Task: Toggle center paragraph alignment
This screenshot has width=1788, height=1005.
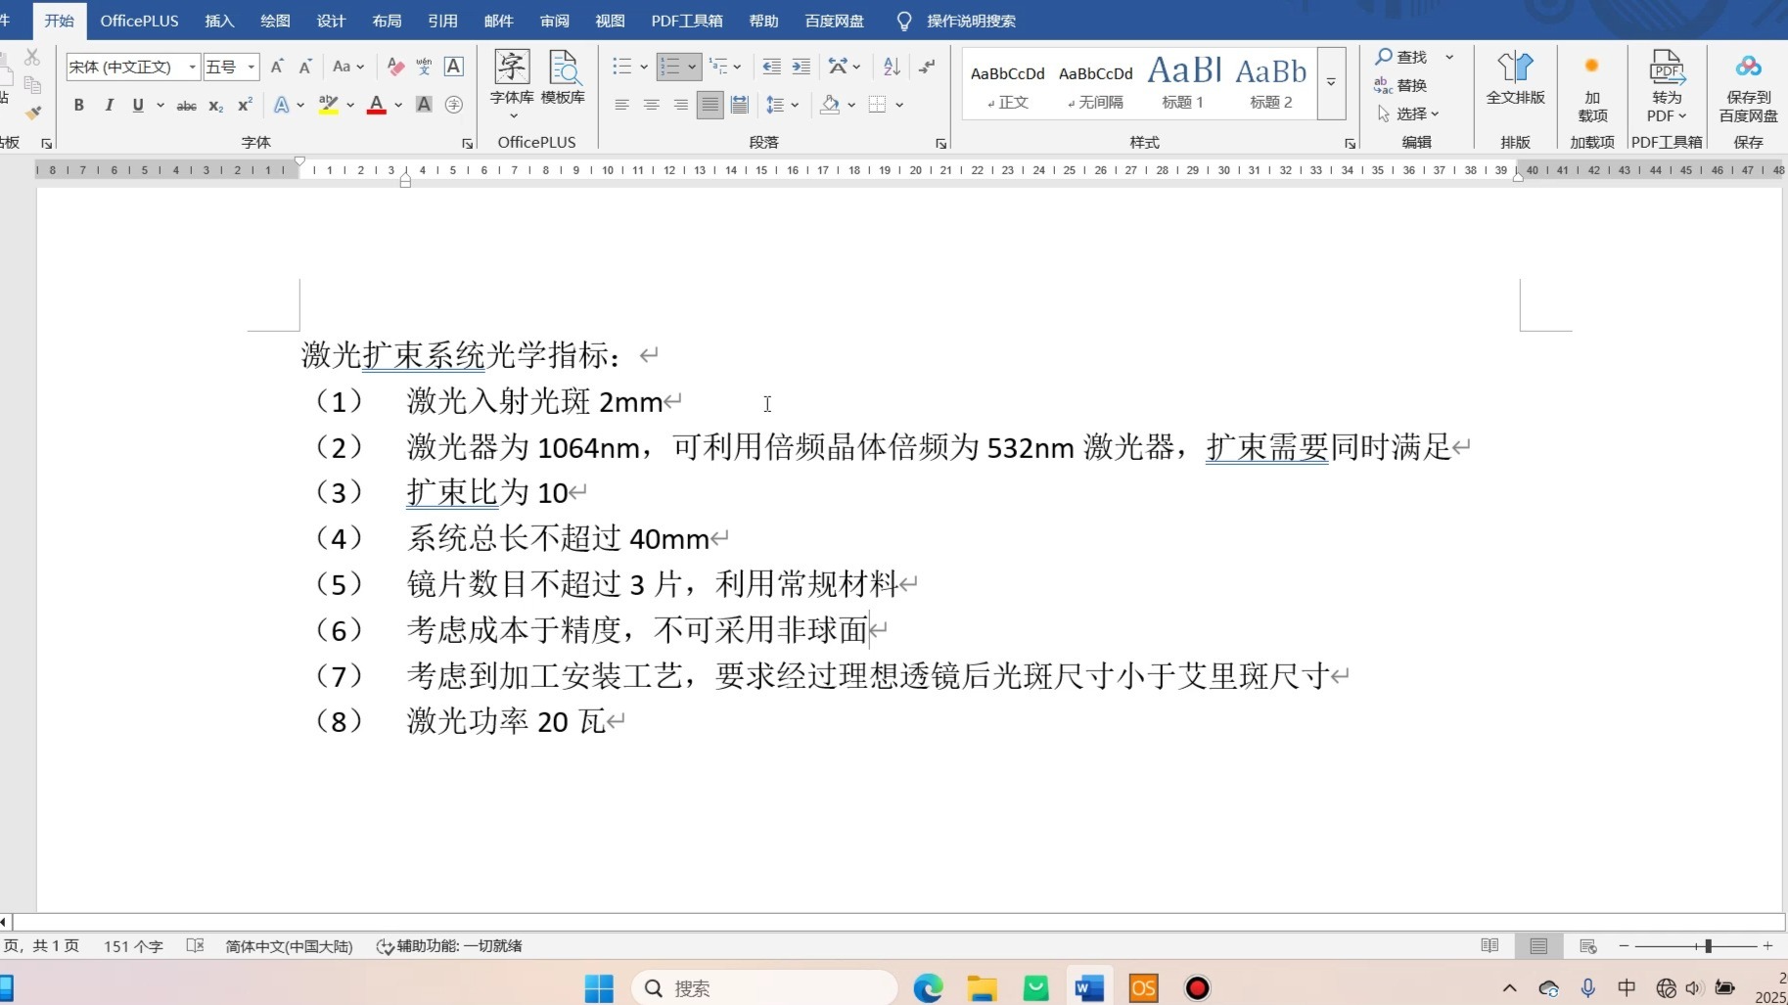Action: pos(652,105)
